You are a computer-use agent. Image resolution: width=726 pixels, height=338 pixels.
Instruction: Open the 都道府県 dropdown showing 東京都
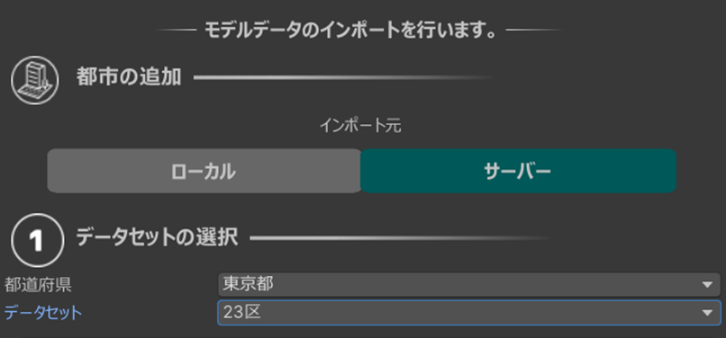click(469, 284)
